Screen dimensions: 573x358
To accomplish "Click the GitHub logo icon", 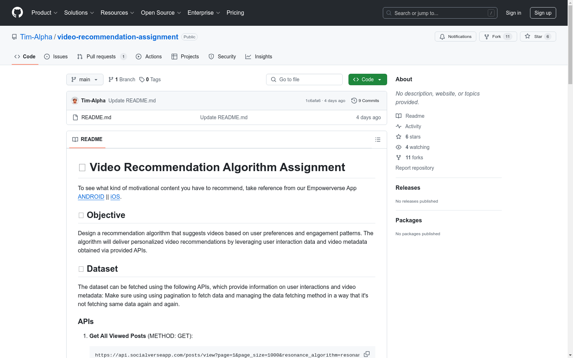I will (17, 13).
